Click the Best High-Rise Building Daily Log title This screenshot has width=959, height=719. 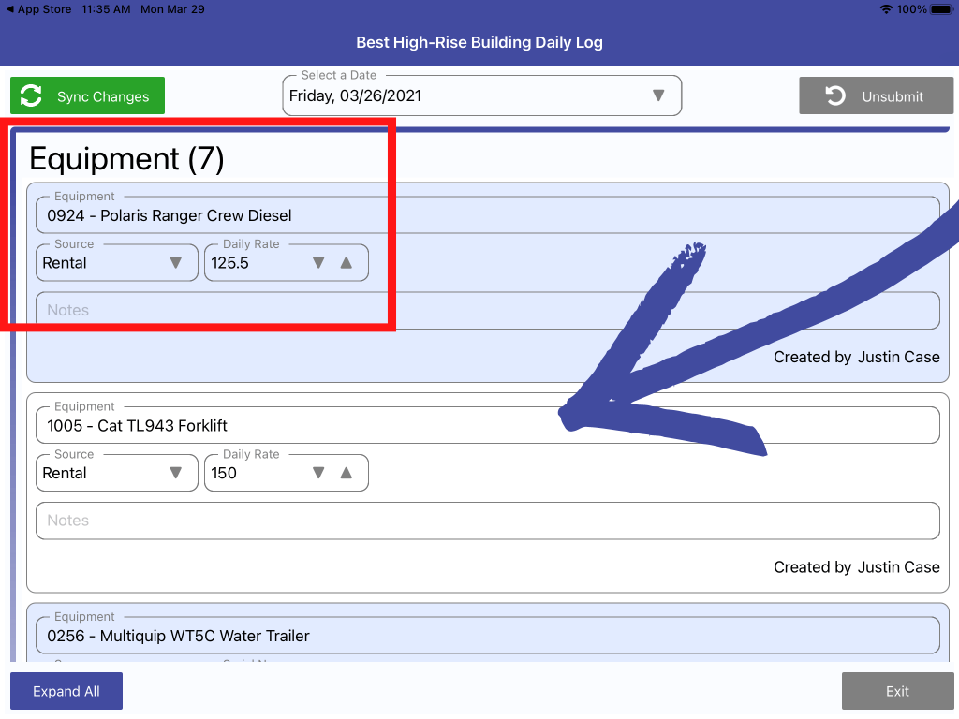point(479,42)
